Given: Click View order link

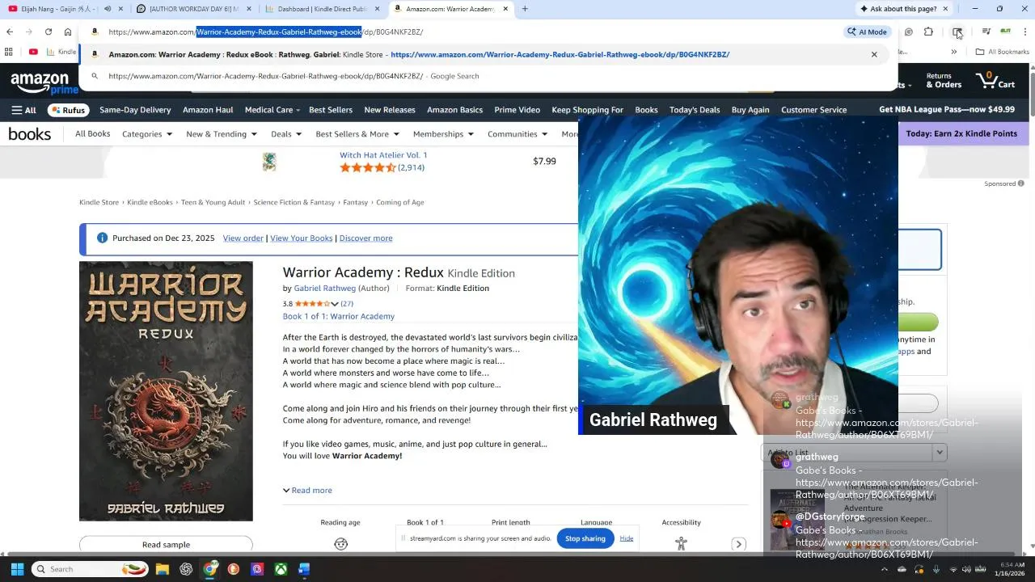Looking at the screenshot, I should 243,238.
